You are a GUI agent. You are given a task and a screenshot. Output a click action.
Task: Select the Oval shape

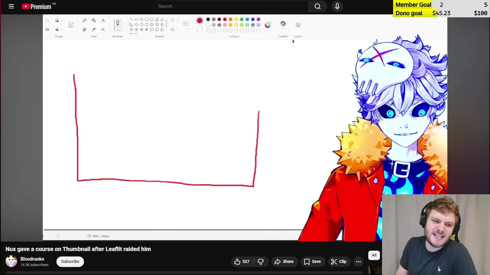(142, 19)
